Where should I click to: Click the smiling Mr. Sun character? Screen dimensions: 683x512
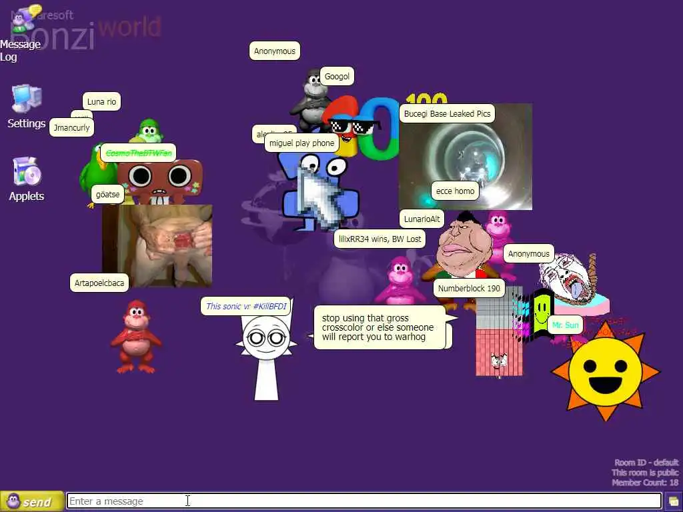coord(606,371)
